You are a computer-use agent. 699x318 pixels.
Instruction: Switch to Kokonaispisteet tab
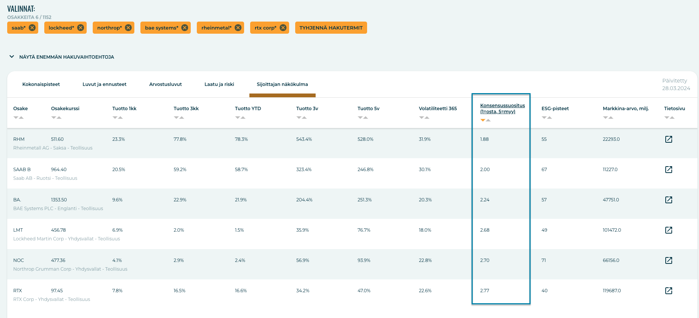point(41,84)
